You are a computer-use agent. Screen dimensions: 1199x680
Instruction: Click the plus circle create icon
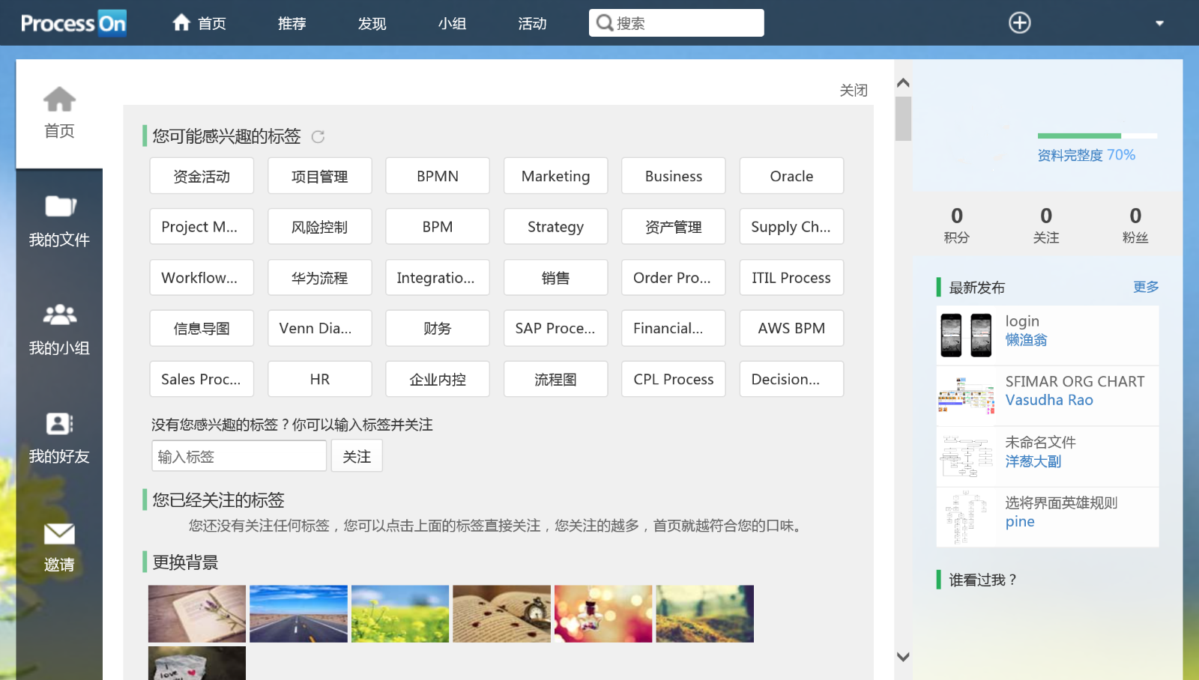pos(1019,23)
